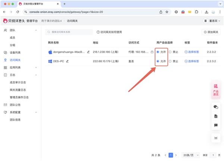Collapse the floating side toolbar

coord(215,138)
